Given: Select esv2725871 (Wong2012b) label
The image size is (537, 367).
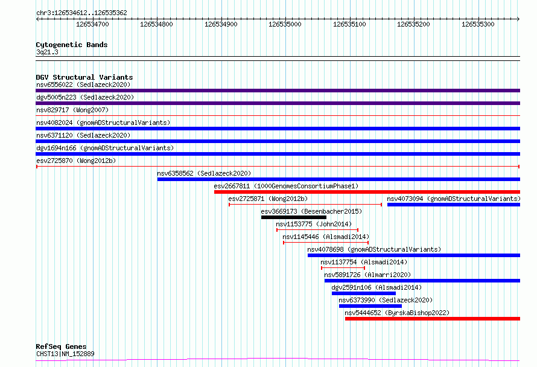Looking at the screenshot, I should tap(268, 199).
